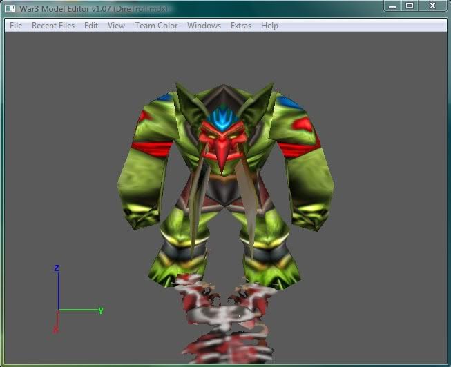
Task: Click the War3 Model Editor title bar icon
Action: (x=10, y=9)
